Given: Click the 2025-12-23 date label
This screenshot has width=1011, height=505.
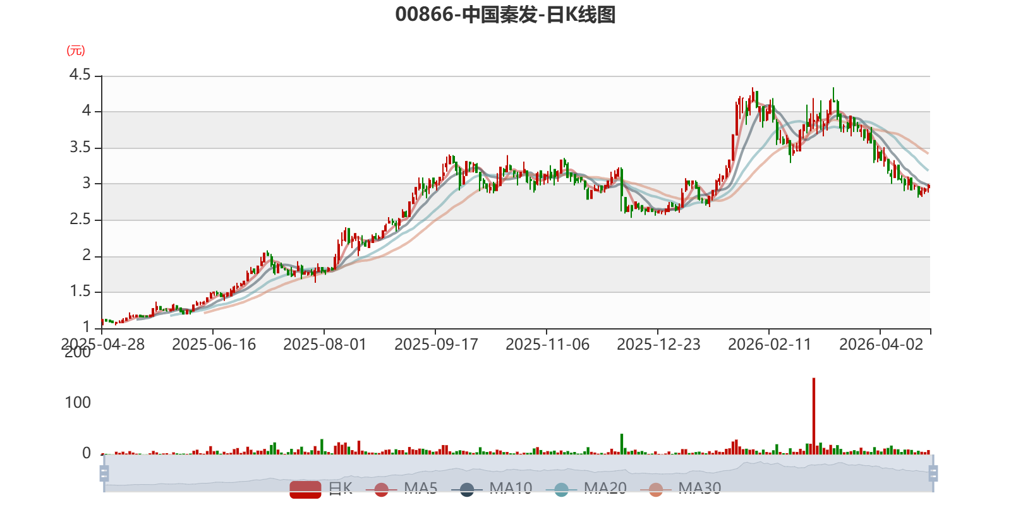Looking at the screenshot, I should (x=658, y=344).
